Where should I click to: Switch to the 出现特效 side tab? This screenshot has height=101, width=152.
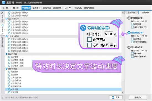click(x=2, y=17)
